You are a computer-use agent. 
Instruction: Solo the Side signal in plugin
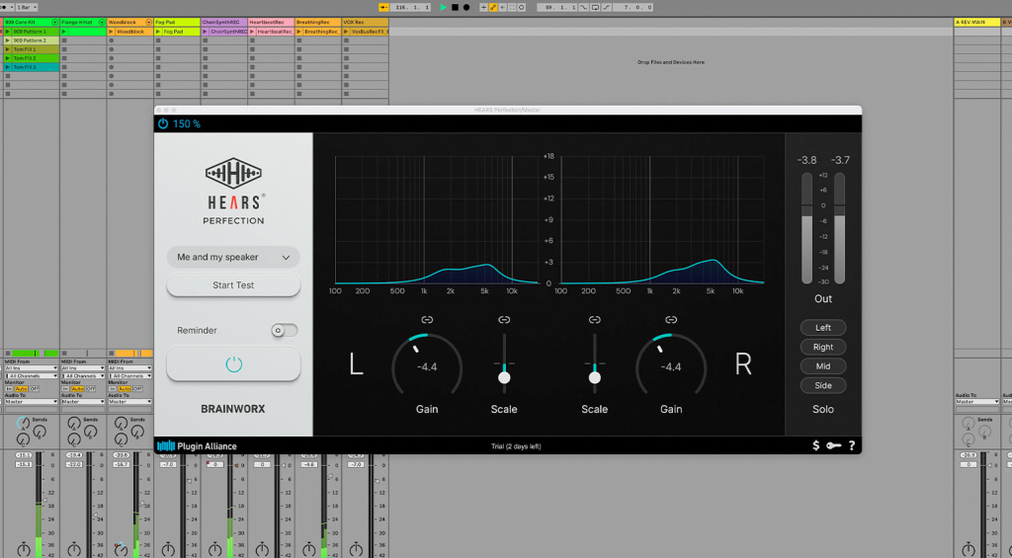823,385
